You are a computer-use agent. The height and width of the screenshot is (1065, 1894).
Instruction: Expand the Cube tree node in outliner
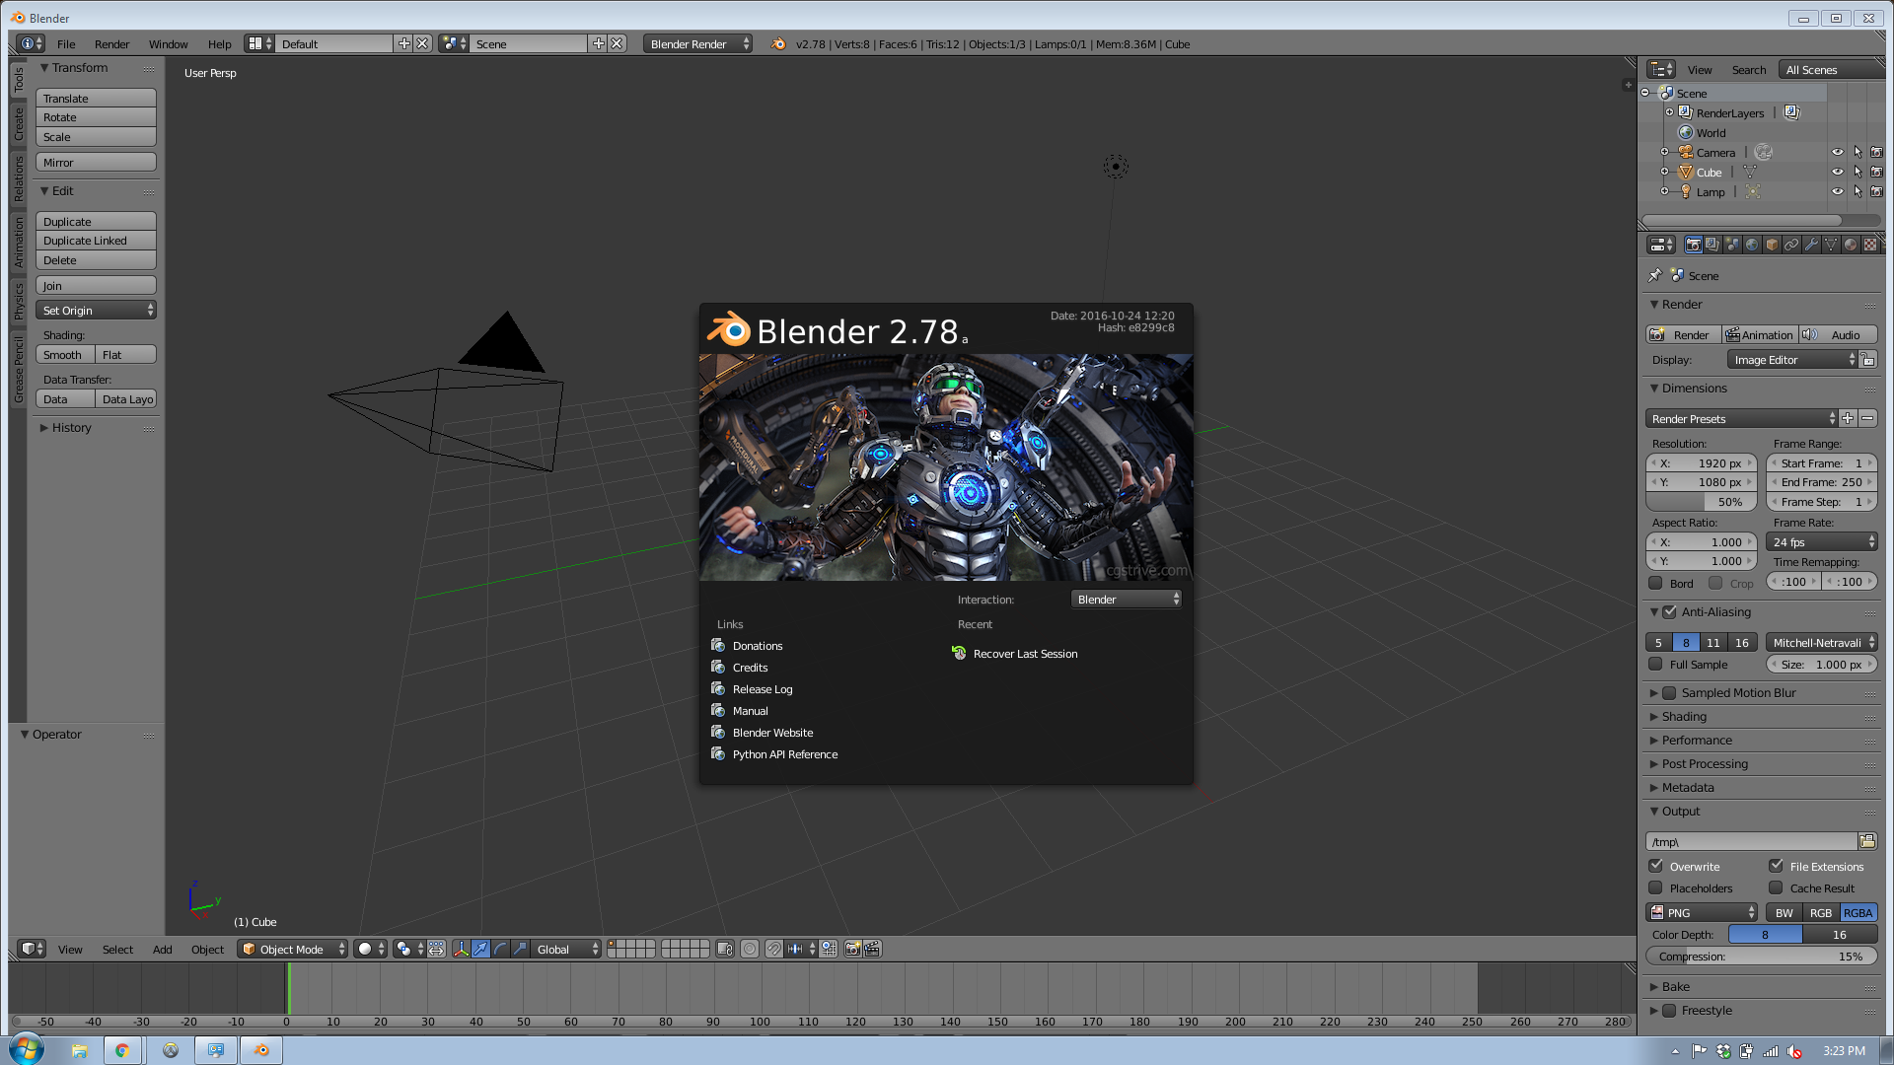[x=1664, y=172]
